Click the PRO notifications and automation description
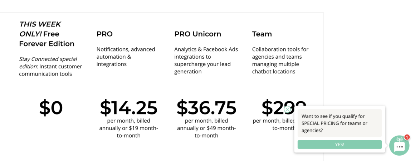 point(126,57)
